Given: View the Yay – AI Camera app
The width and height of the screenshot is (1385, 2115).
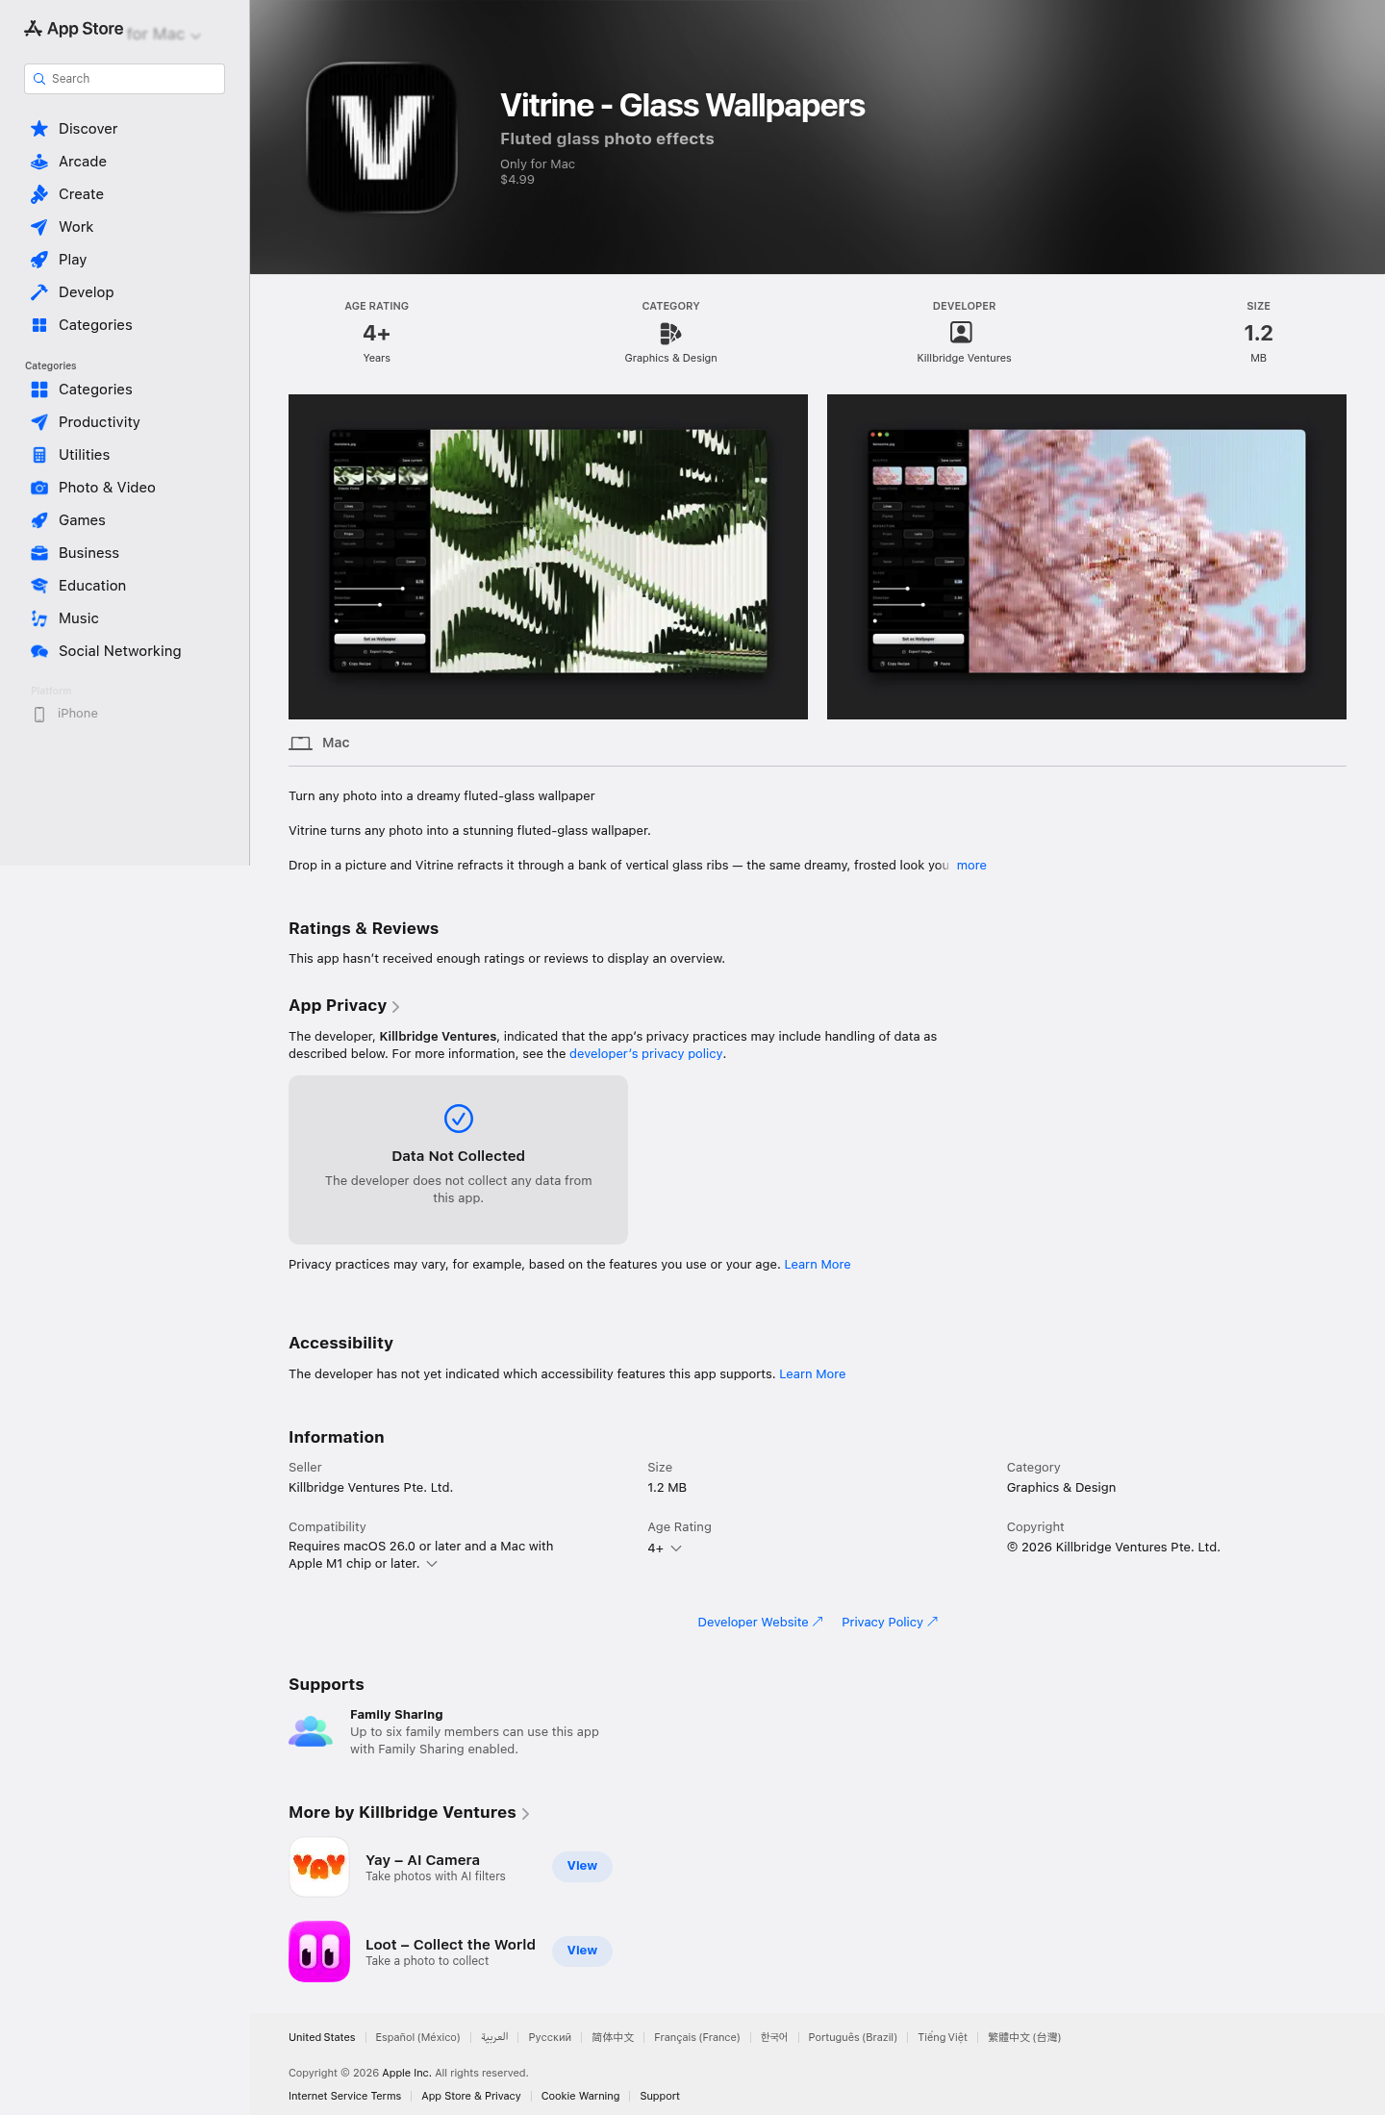Looking at the screenshot, I should pos(582,1866).
